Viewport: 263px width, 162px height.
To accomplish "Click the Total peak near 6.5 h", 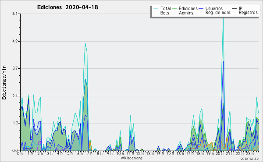I will (85, 43).
